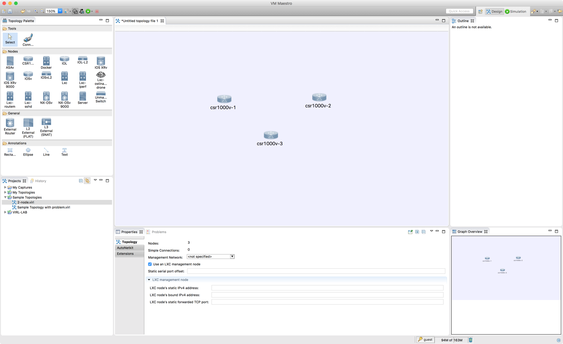Click the garbage collector trash icon
The image size is (563, 344).
pyautogui.click(x=471, y=340)
